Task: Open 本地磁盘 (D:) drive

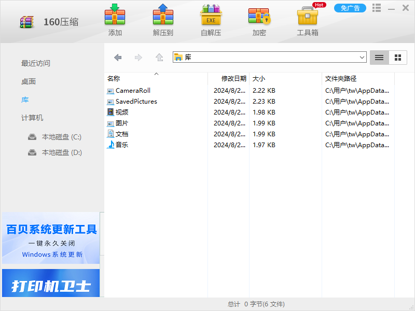Action: click(62, 152)
